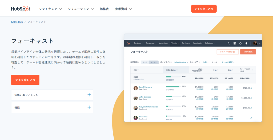Switch view basis to チーム
Image resolution: width=273 pixels, height=140 pixels.
[145, 62]
